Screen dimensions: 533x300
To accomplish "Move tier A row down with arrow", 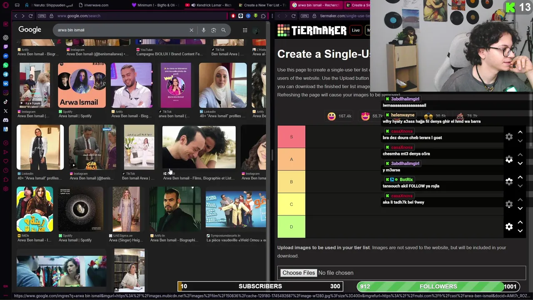I will tap(520, 163).
